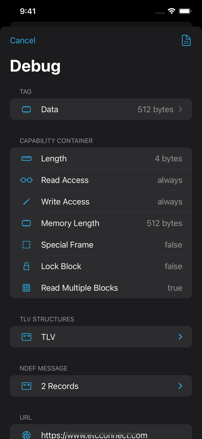The image size is (202, 439).
Task: Open the 2 Records NDEF message
Action: (101, 386)
